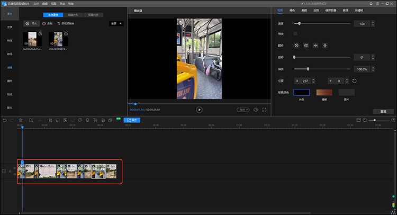Select the blurred brown background swatch
This screenshot has width=397, height=215.
click(324, 93)
